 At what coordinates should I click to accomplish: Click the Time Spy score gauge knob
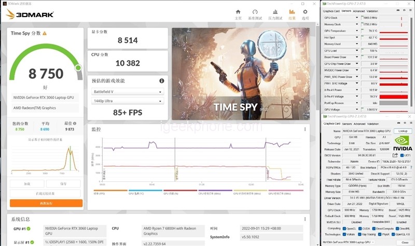79,67
